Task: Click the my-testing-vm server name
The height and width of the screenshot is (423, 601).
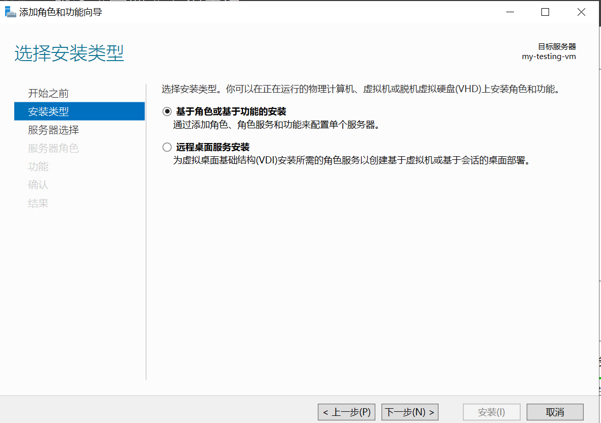Action: [549, 57]
